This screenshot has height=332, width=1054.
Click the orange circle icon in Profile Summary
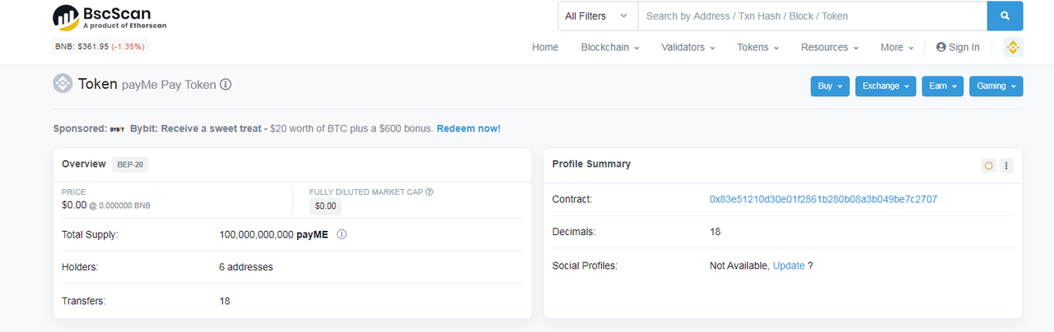click(988, 165)
